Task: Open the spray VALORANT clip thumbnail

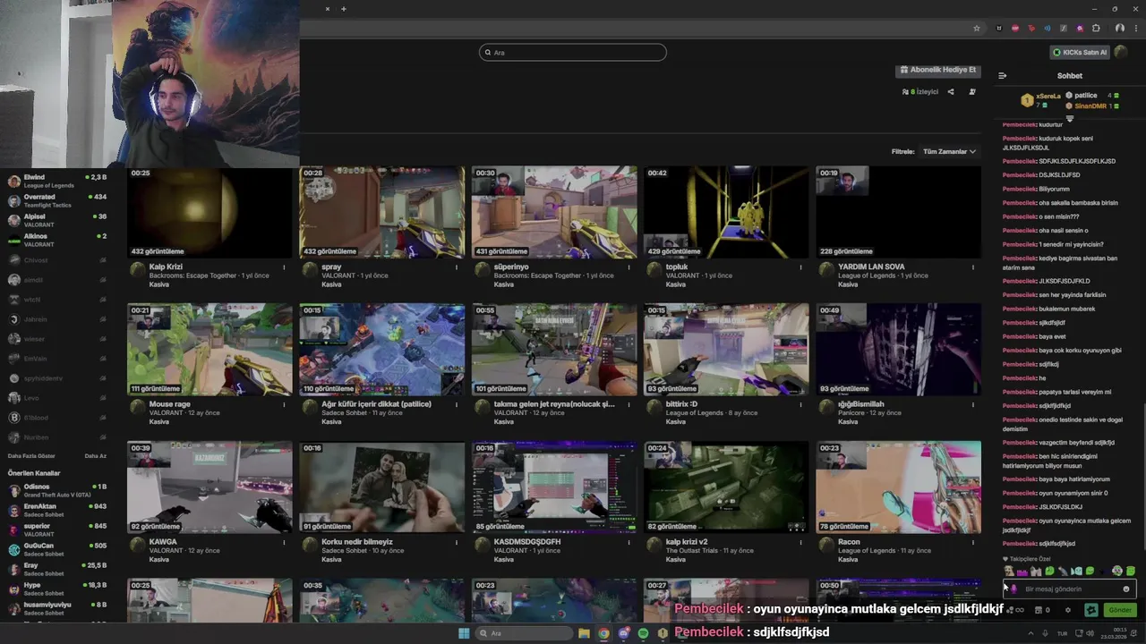Action: [x=382, y=212]
